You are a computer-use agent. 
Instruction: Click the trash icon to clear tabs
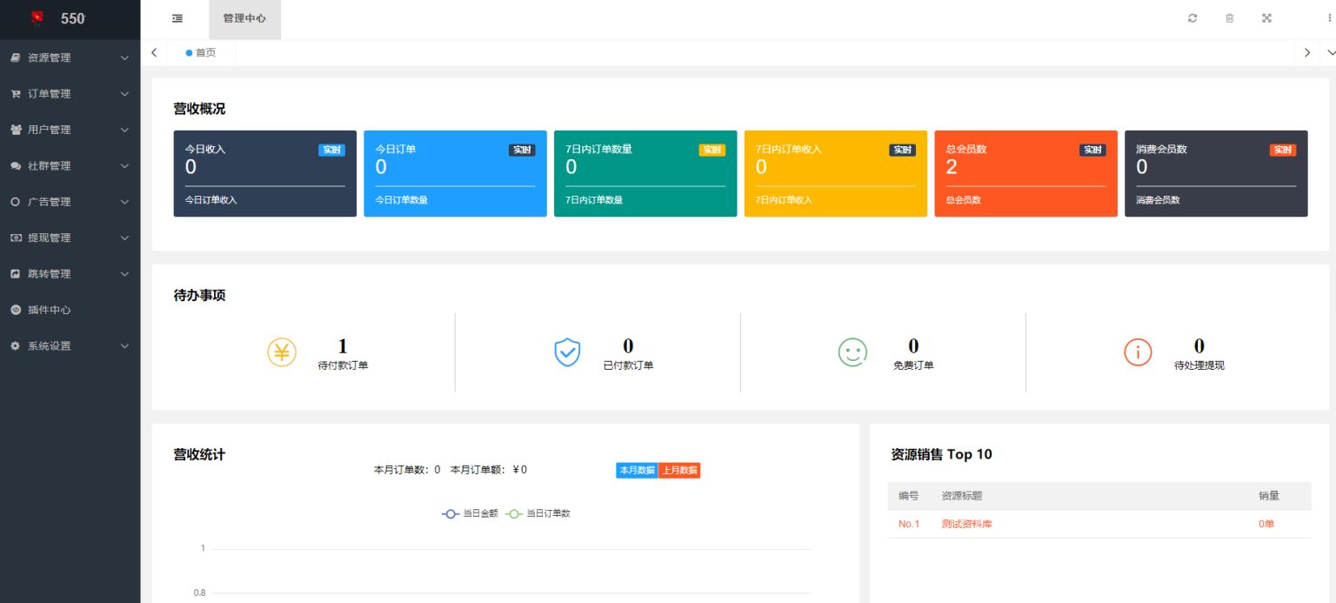1229,17
